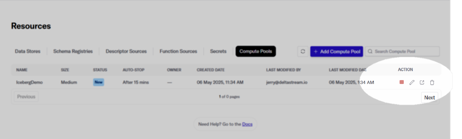Click the New status badge
Screen dimensions: 462x139
[98, 82]
